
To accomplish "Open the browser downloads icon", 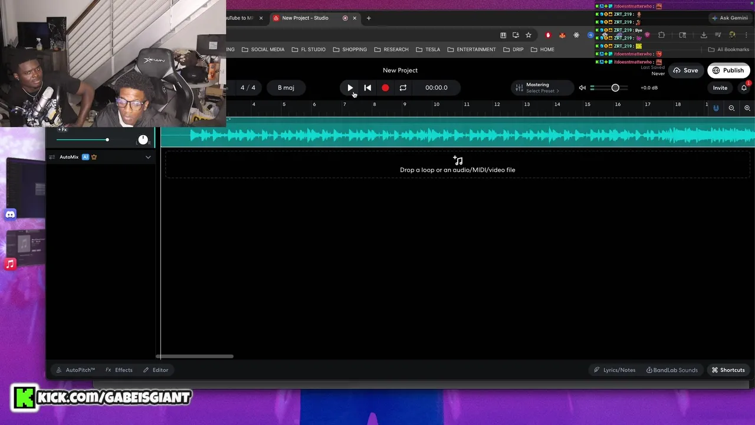I will pos(704,35).
